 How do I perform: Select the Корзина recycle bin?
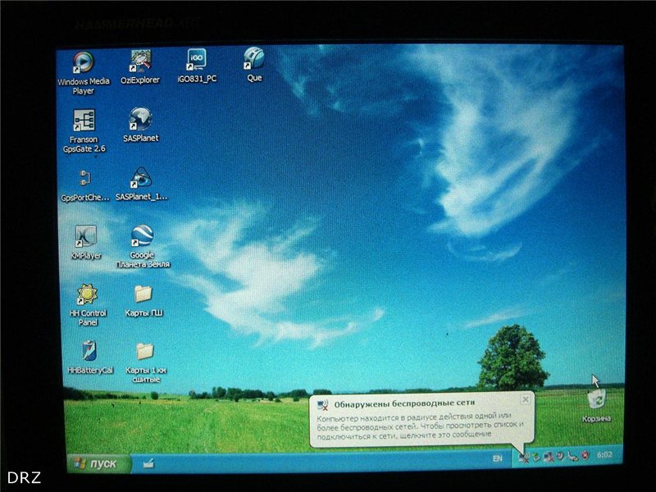596,405
